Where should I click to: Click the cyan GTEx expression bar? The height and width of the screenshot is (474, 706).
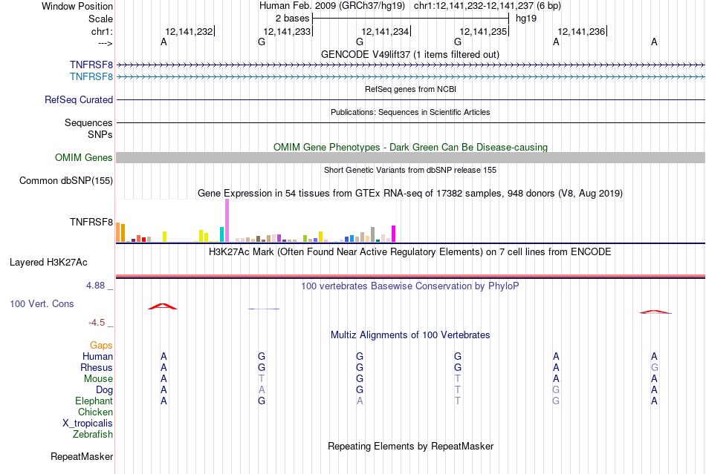pyautogui.click(x=222, y=234)
